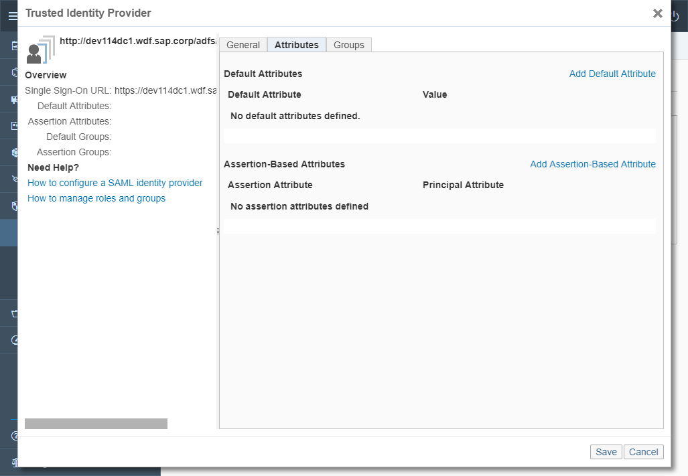Click the question mark help sidebar icon

click(14, 437)
